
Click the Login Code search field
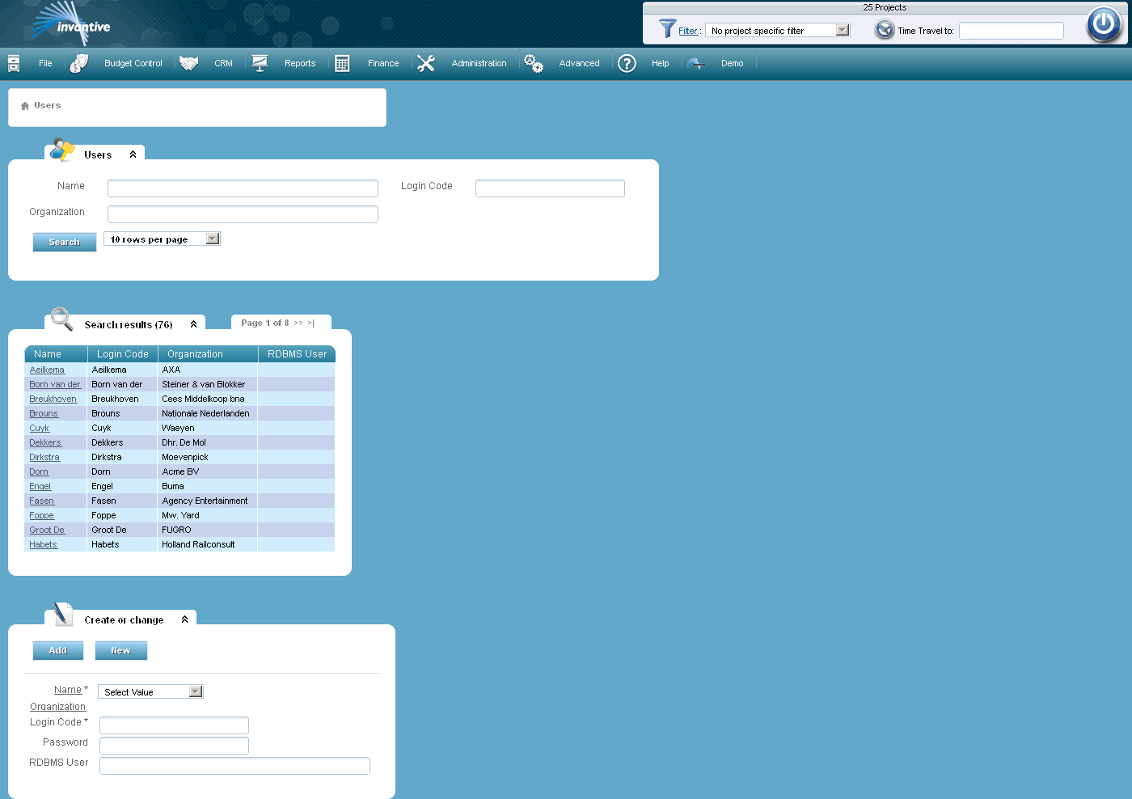(550, 188)
